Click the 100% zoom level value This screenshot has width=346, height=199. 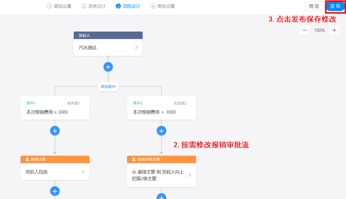click(x=319, y=30)
